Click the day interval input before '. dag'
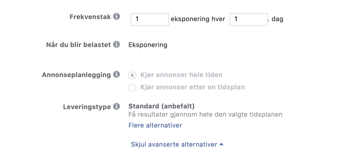Image resolution: width=357 pixels, height=163 pixels. pyautogui.click(x=249, y=19)
